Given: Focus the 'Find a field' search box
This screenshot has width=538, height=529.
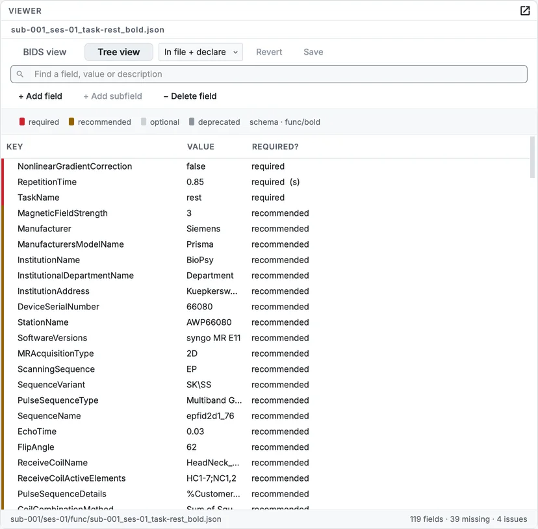Looking at the screenshot, I should [x=269, y=74].
